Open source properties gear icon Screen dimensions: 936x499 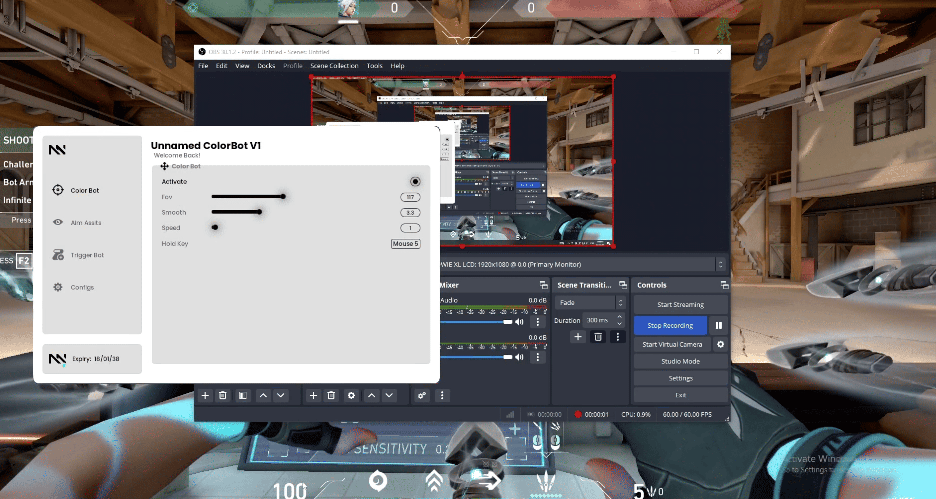coord(351,395)
